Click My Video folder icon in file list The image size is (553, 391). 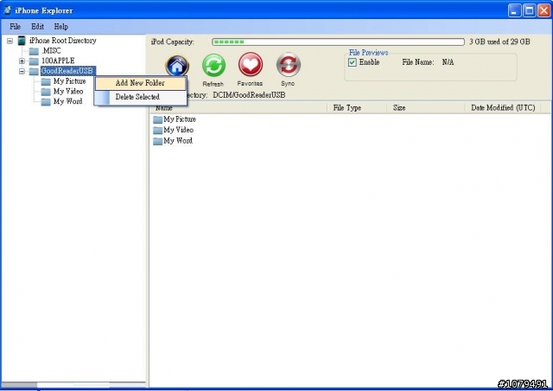157,130
